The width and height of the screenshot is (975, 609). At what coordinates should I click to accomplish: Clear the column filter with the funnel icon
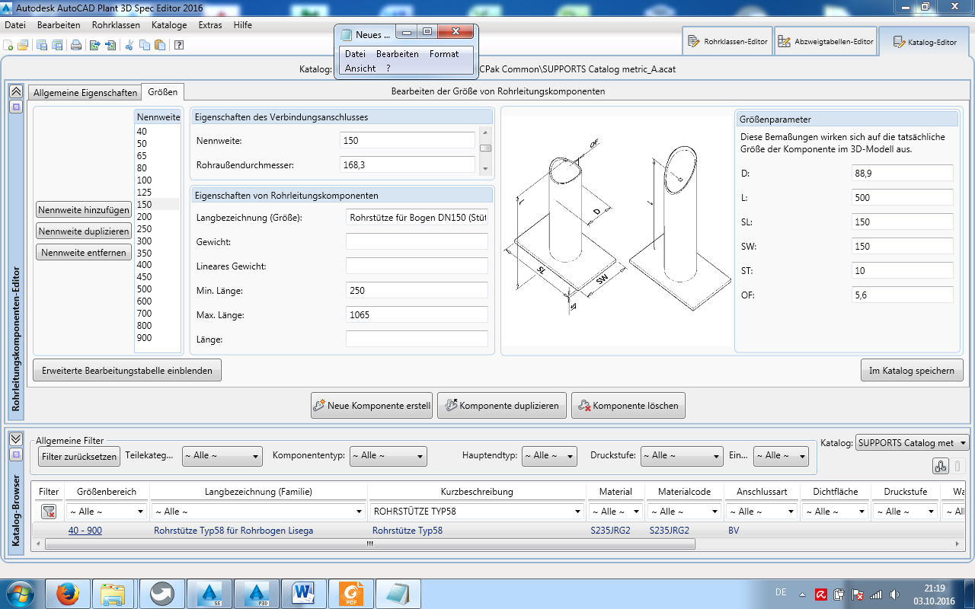(x=49, y=512)
